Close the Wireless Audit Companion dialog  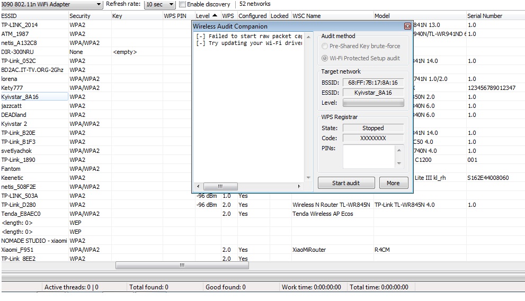click(x=407, y=26)
